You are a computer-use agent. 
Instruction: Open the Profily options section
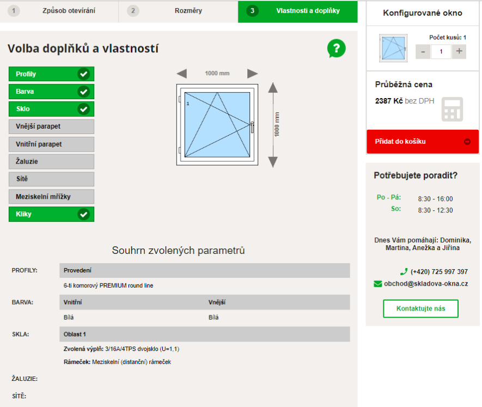point(51,74)
